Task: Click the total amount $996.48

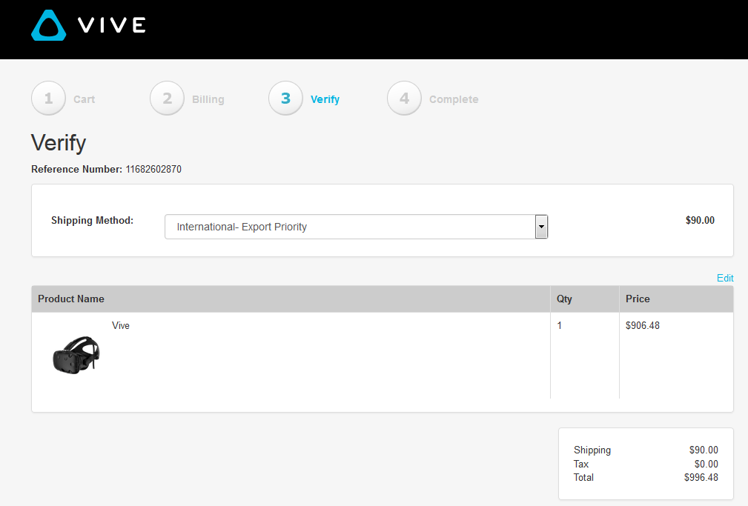Action: click(701, 477)
